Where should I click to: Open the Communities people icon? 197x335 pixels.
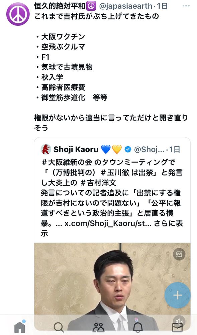pos(98,327)
